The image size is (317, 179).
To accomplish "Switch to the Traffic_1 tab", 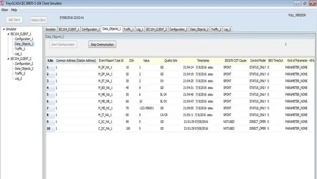I will tap(128, 30).
